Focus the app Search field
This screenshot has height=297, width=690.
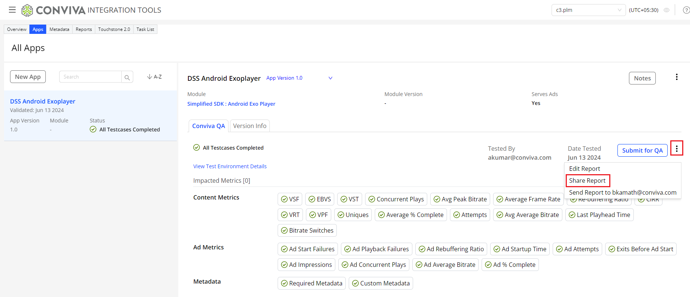pyautogui.click(x=90, y=77)
